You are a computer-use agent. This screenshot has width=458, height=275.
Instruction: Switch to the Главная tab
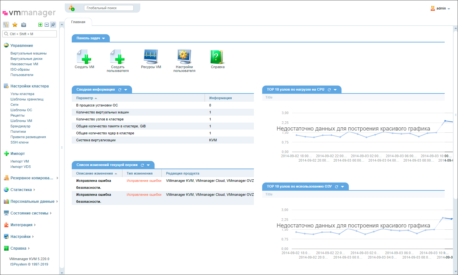(x=78, y=22)
